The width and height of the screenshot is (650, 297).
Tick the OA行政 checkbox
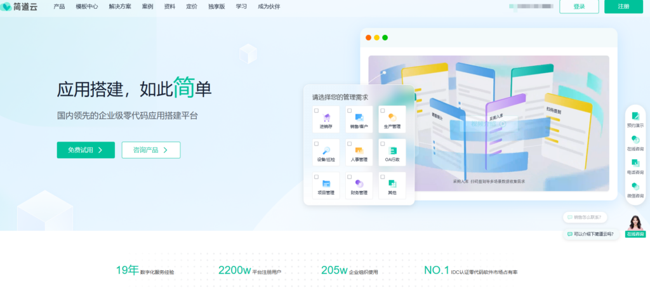coord(382,143)
